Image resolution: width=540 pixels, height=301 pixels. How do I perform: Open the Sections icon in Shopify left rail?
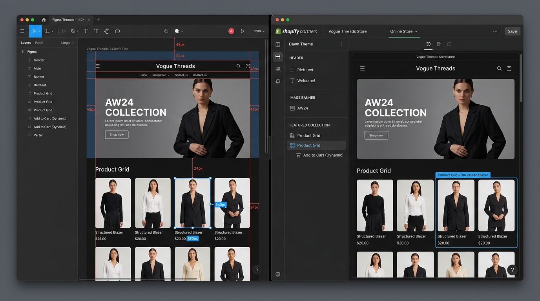click(x=278, y=57)
